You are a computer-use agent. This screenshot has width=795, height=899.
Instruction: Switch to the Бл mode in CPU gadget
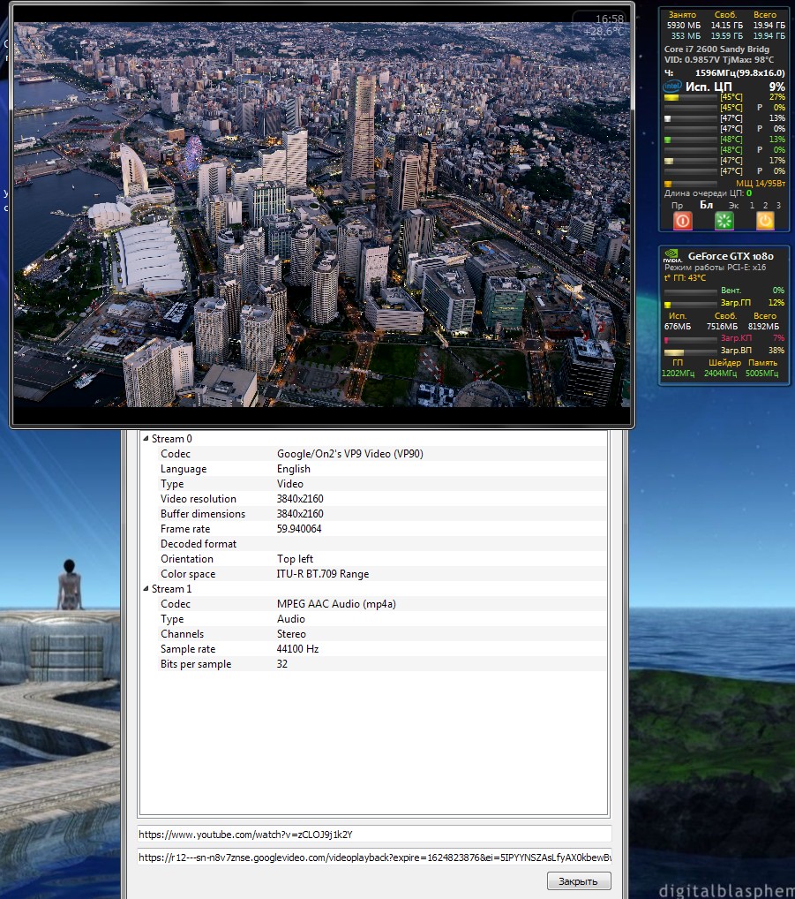706,205
